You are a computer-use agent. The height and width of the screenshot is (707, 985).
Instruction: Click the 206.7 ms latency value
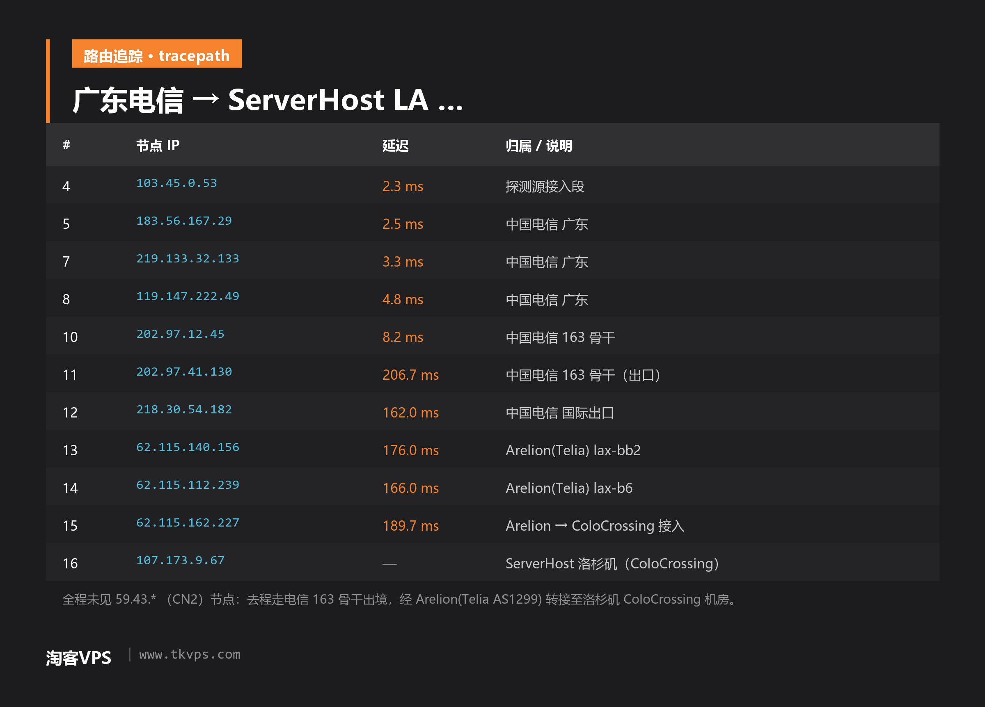point(410,375)
